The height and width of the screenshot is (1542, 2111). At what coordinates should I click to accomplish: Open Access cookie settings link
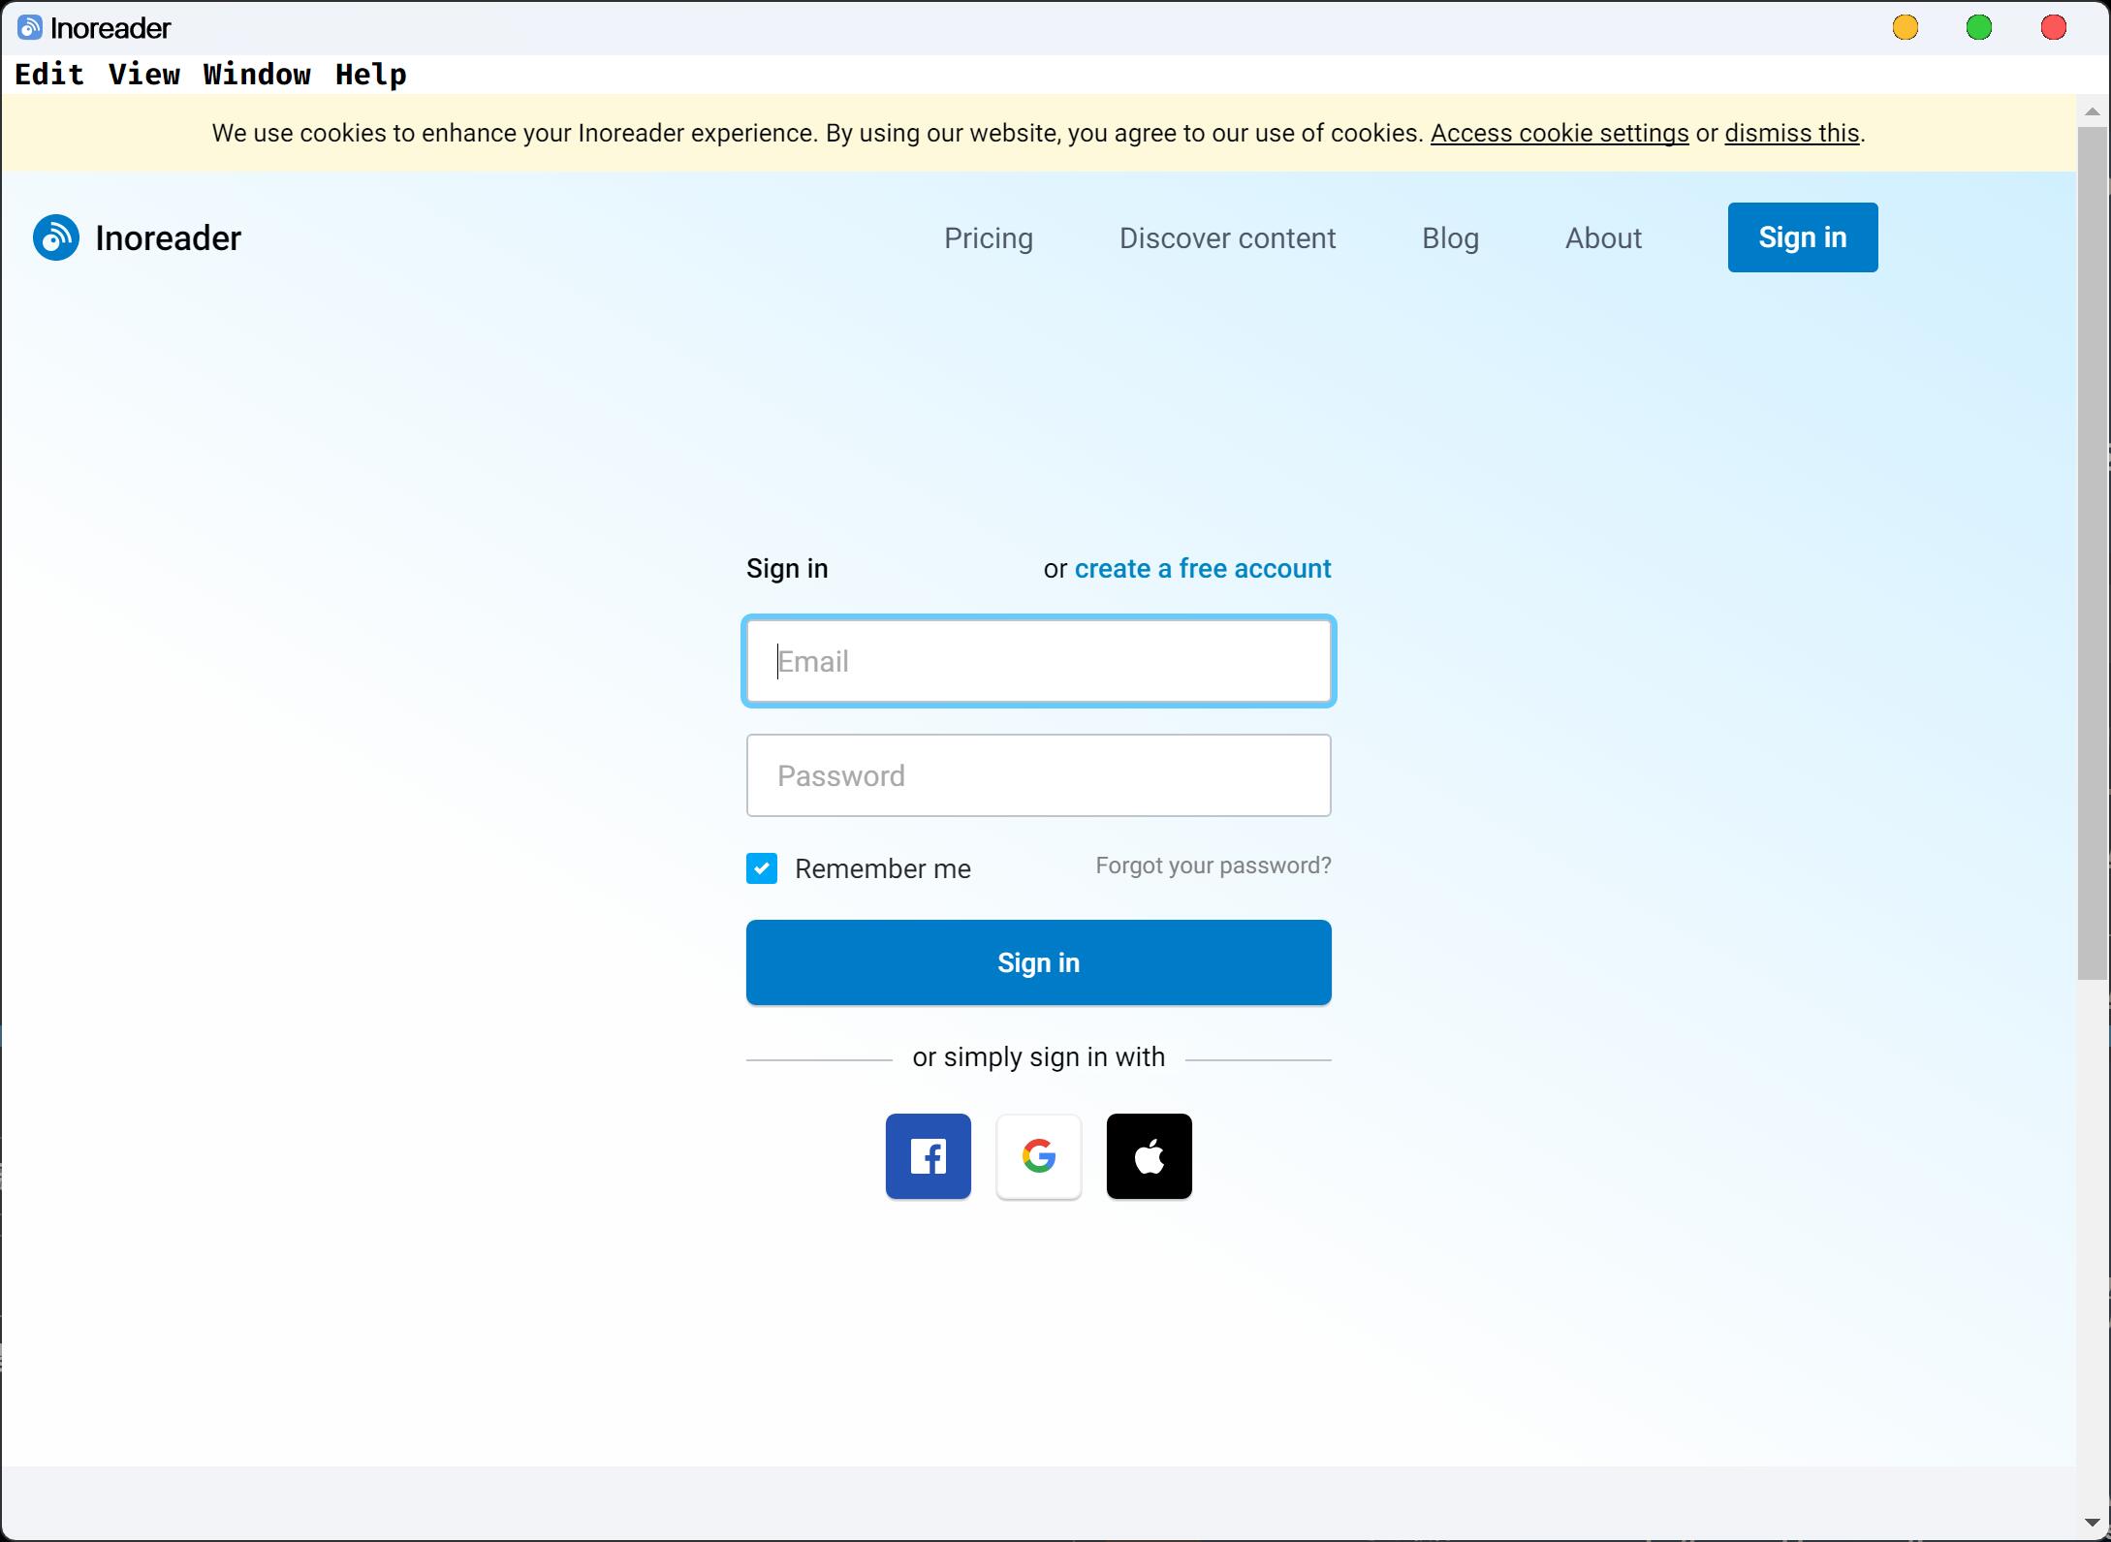click(1559, 133)
